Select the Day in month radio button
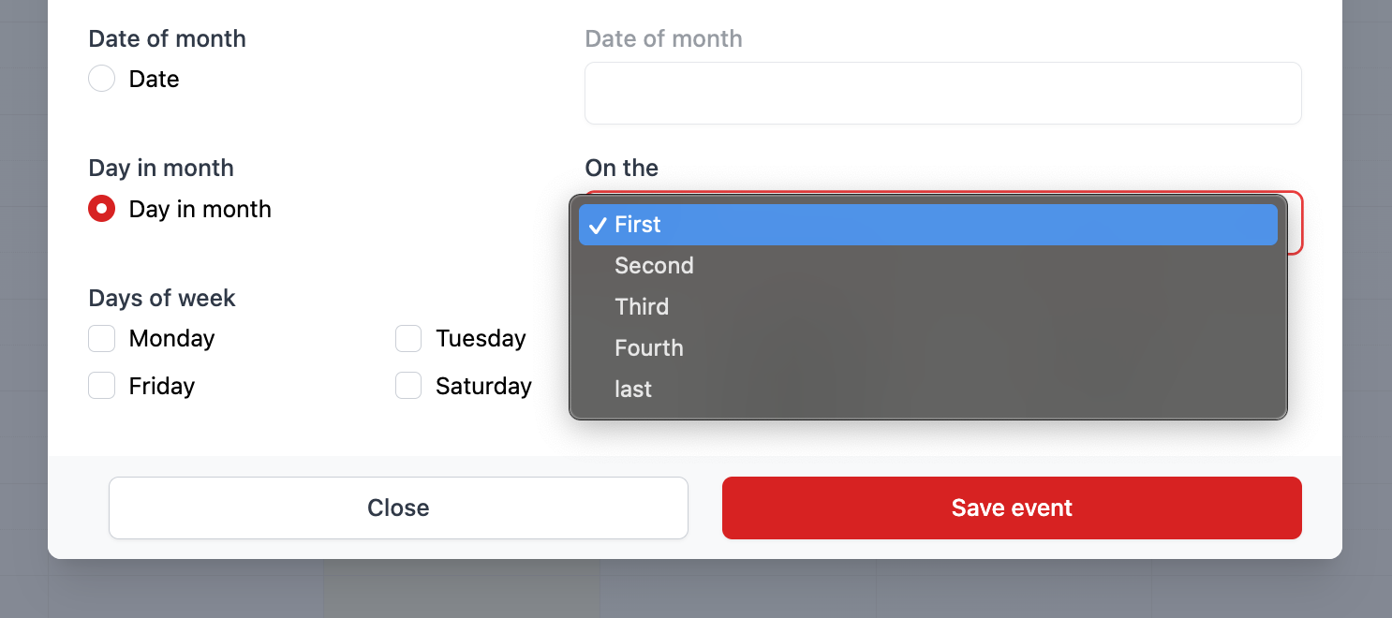1392x618 pixels. pyautogui.click(x=101, y=209)
